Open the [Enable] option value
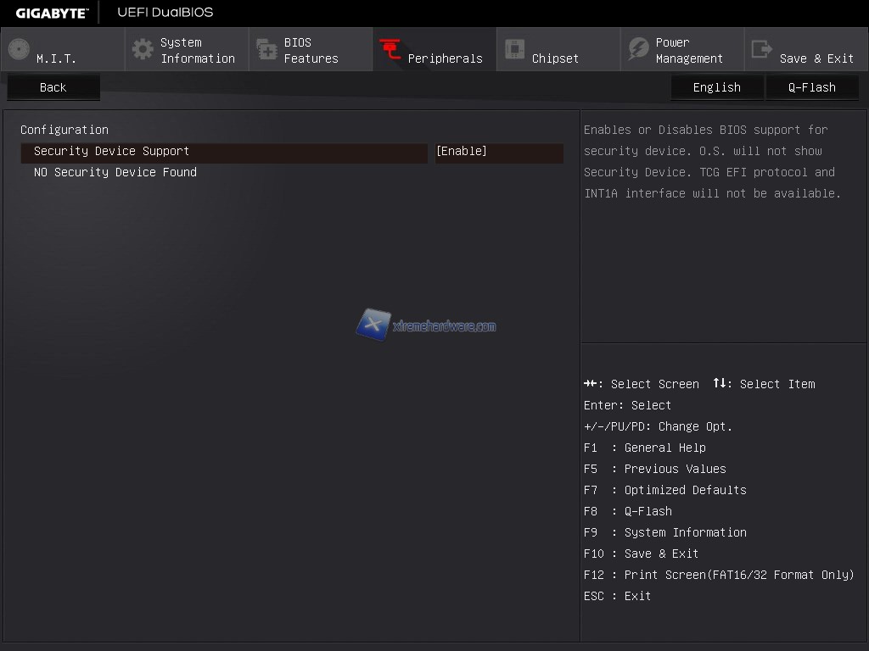The width and height of the screenshot is (869, 651). point(498,152)
